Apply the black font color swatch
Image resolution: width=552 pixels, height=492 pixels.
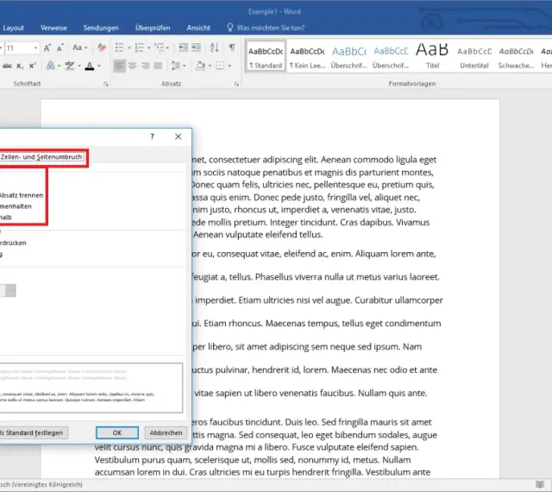point(90,66)
